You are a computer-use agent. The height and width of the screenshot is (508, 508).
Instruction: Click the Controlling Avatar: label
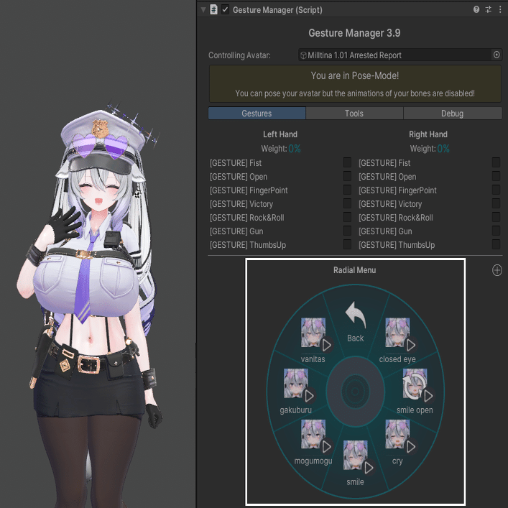point(239,55)
